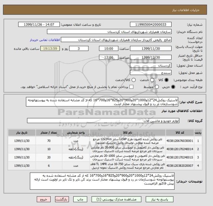Click unit عدد in row 1
The height and width of the screenshot is (206, 213).
[x=76, y=141]
